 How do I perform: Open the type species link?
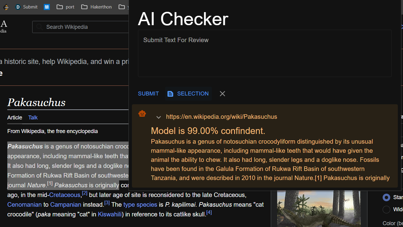click(140, 205)
